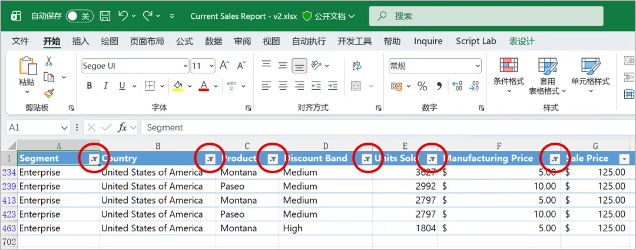Screen dimensions: 636x250
Task: Open 单元格样式 cell styles button
Action: click(590, 75)
